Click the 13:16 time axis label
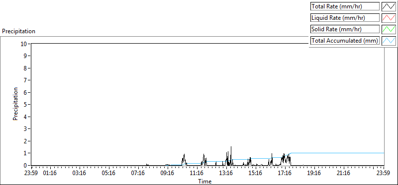Viewport: 398px width, 185px height. (x=226, y=174)
